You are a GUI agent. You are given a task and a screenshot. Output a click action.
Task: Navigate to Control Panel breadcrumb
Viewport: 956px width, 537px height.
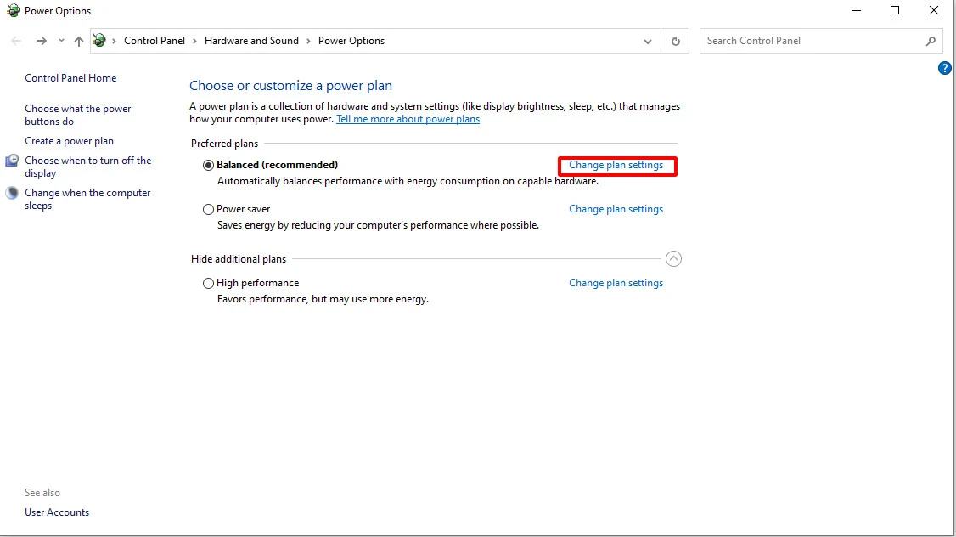[155, 41]
